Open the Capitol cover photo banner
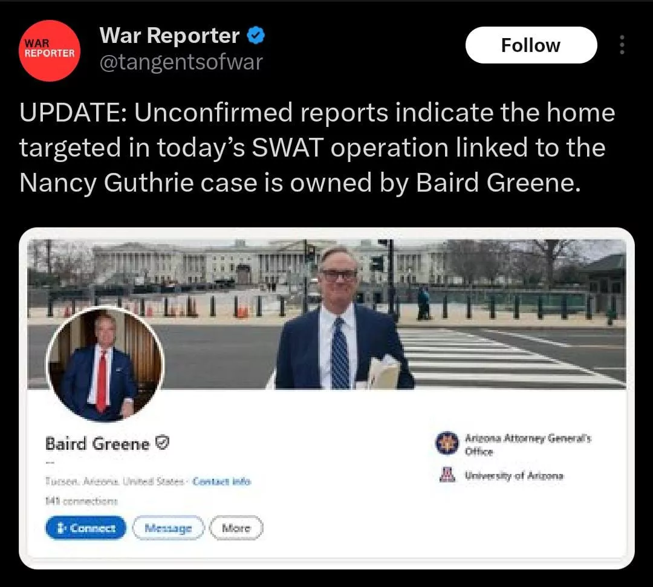Viewport: 653px width, 587px height. click(326, 314)
